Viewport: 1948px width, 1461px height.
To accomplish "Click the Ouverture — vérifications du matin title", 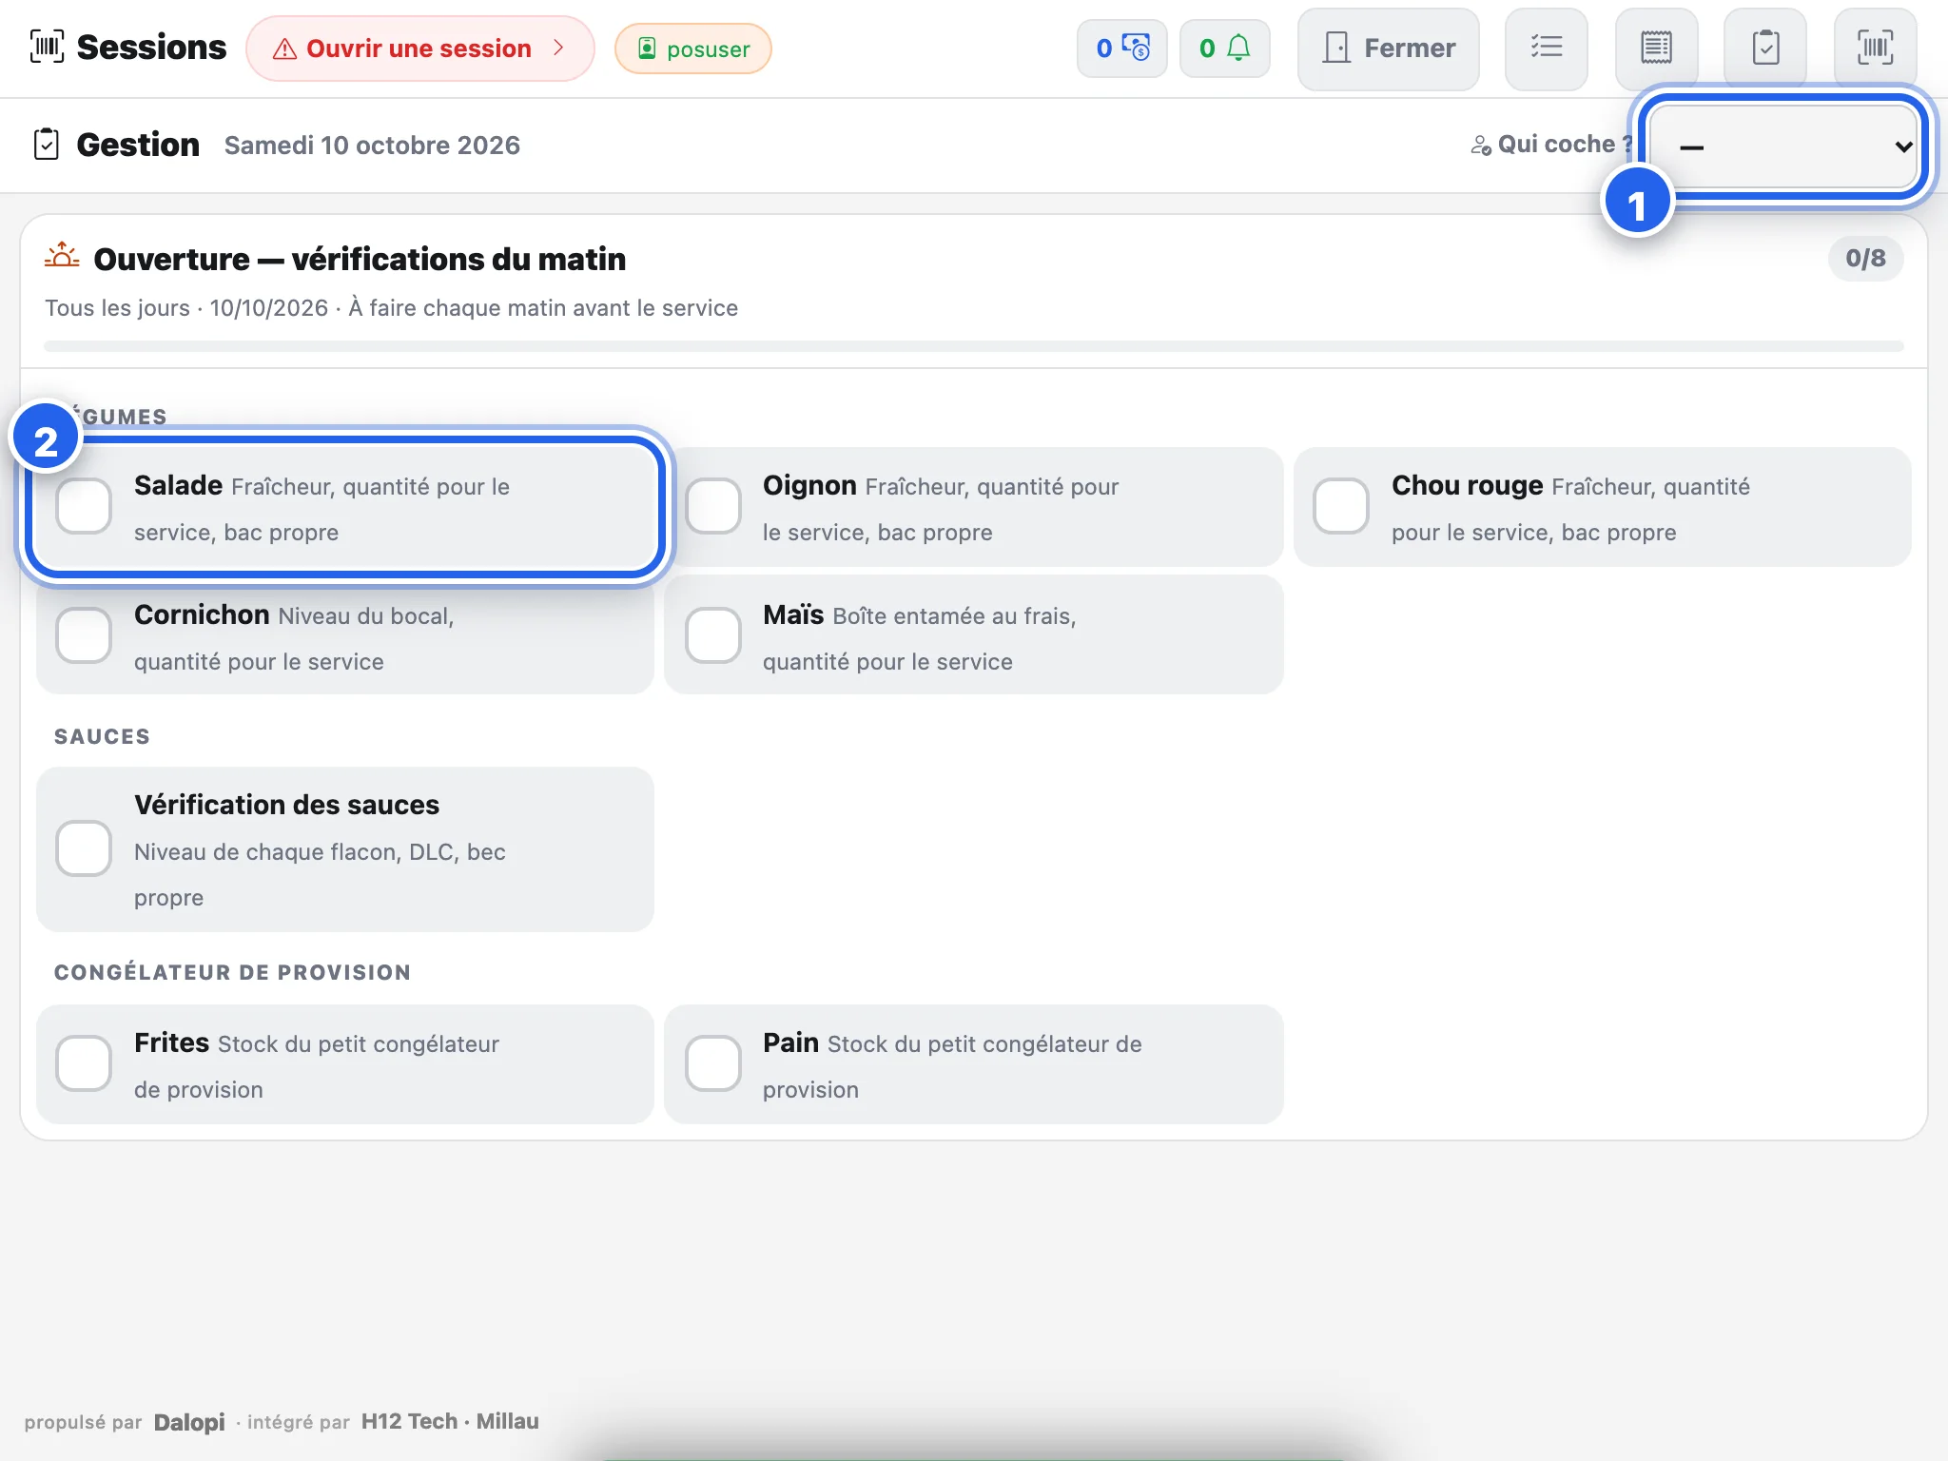I will tap(360, 259).
